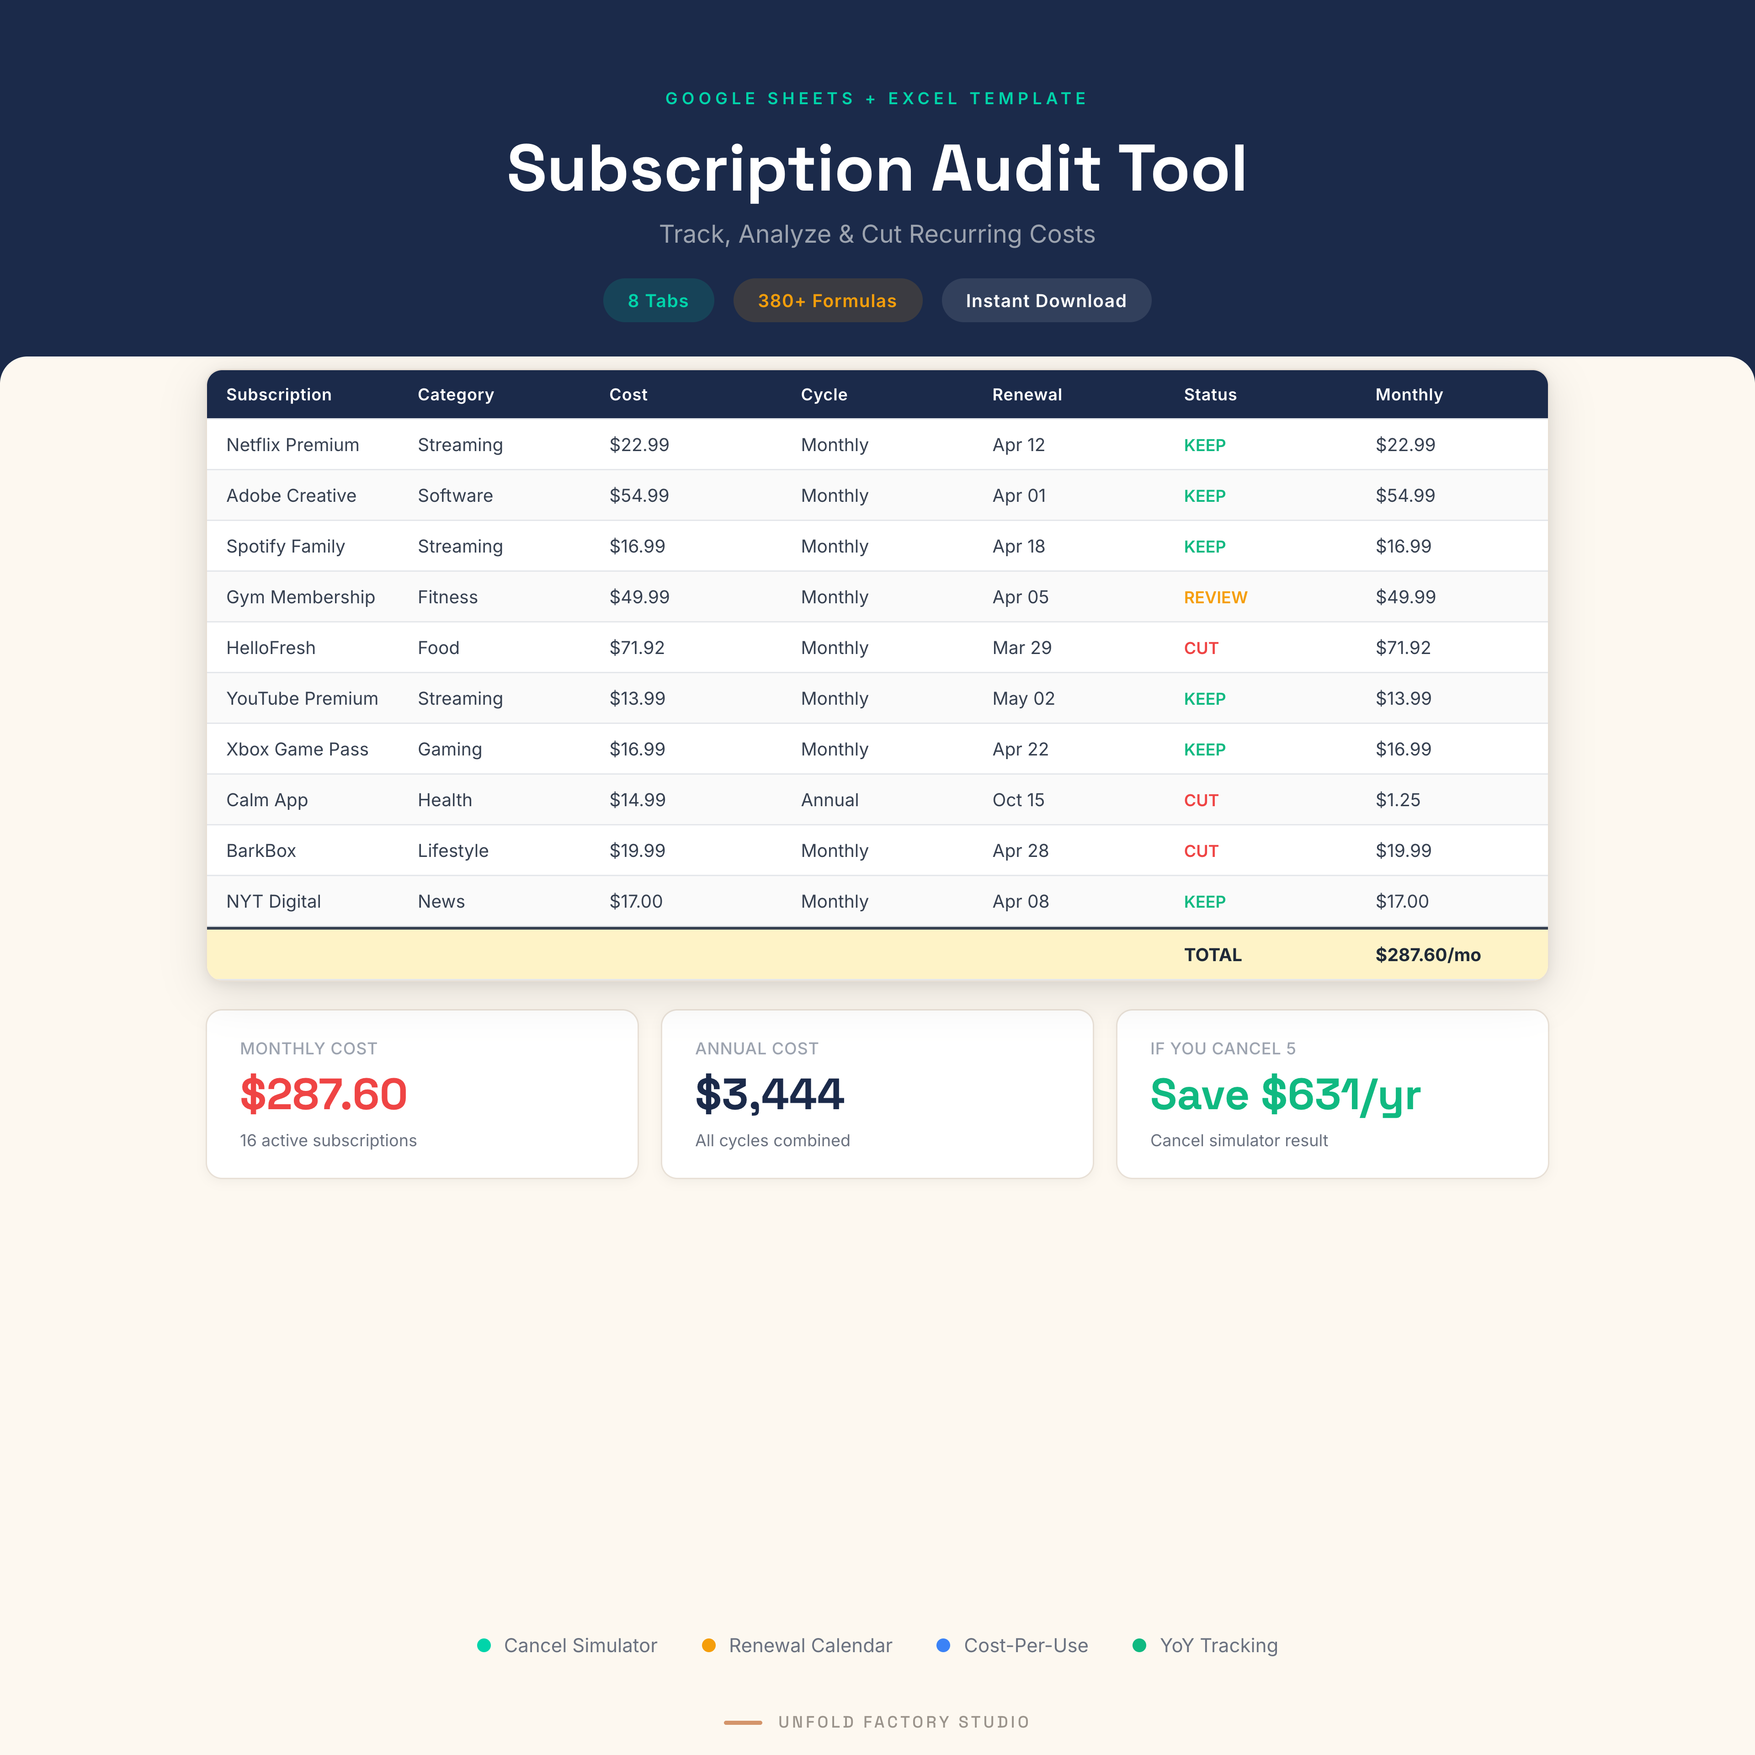The image size is (1755, 1755).
Task: Click the green Cancel Simulator legend dot
Action: click(x=485, y=1645)
